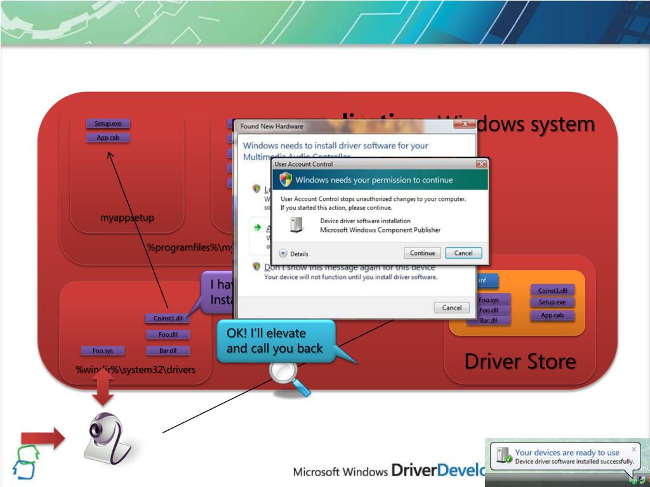Click the .inf file block in Driver Store

tap(487, 281)
